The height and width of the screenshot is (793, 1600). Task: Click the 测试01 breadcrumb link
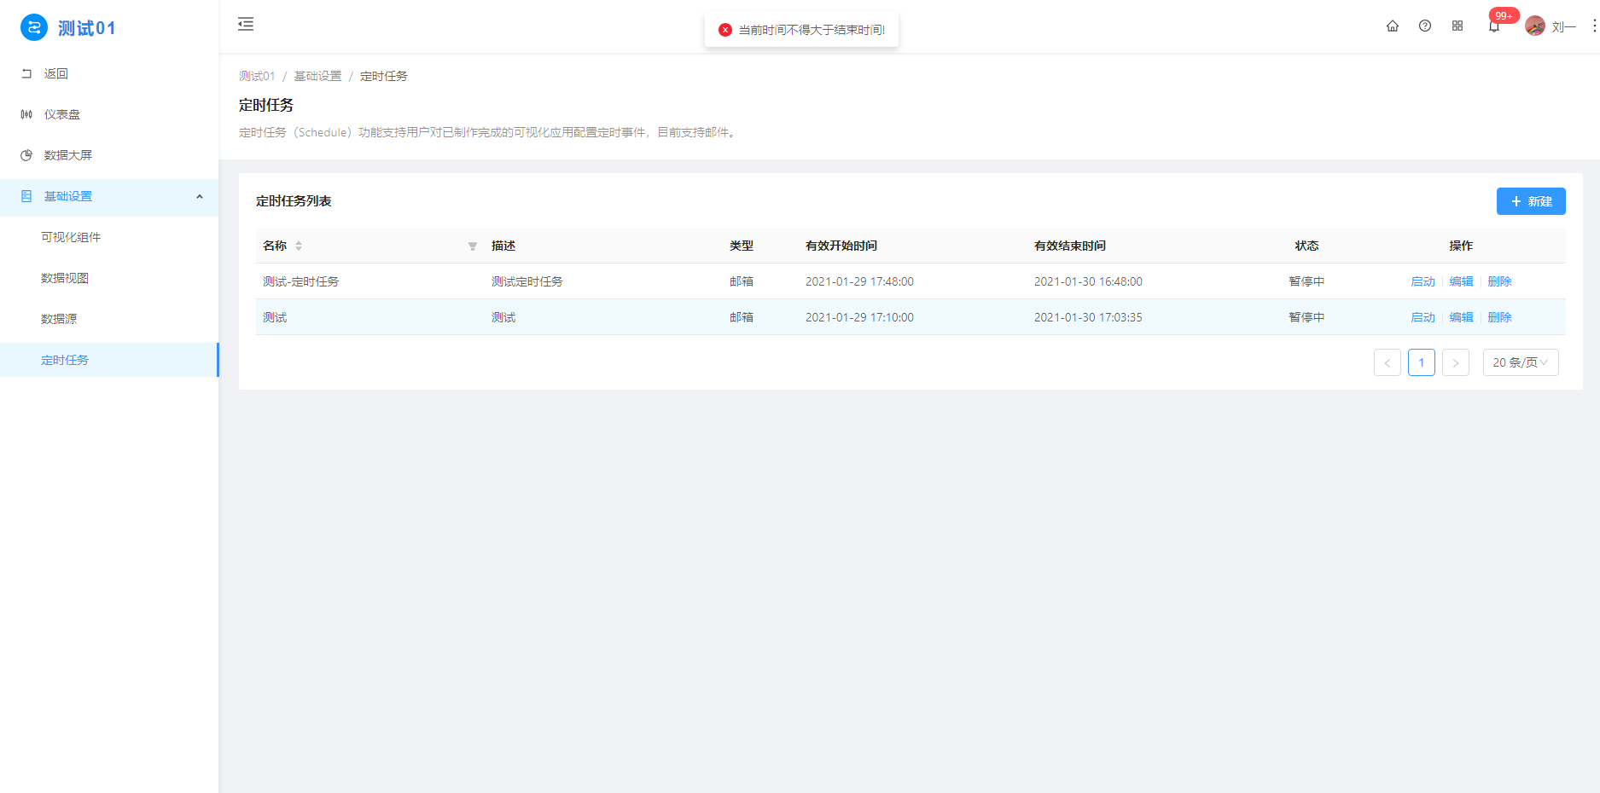pos(257,76)
